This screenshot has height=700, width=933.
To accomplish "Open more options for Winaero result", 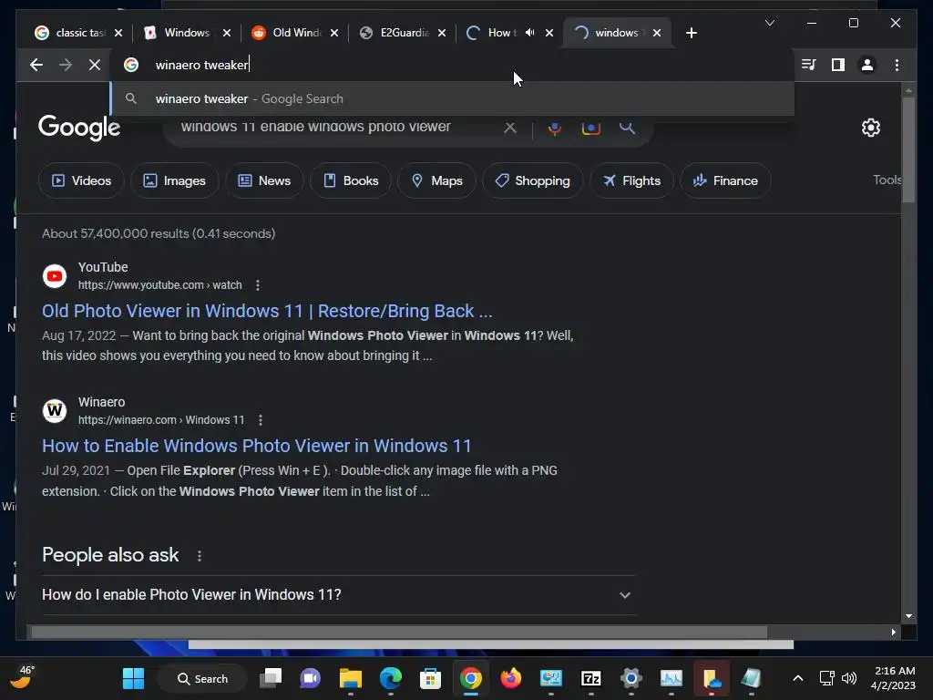I will point(260,420).
